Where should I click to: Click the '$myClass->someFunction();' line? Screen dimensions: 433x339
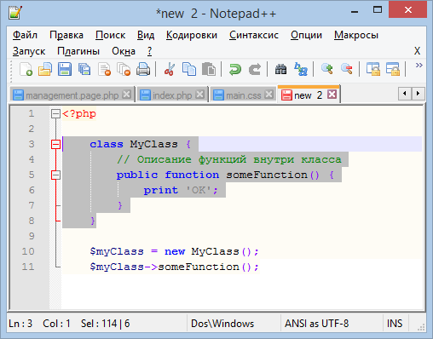tap(174, 267)
